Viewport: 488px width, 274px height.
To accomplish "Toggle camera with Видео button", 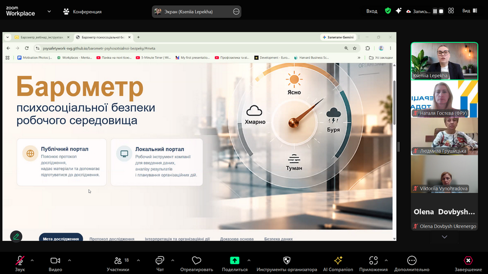I will click(55, 260).
